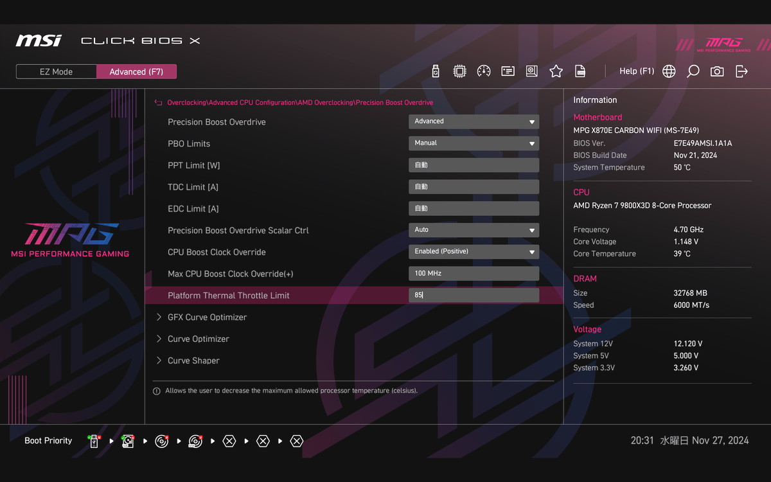The height and width of the screenshot is (482, 771).
Task: Click the LOG file icon
Action: [x=580, y=71]
